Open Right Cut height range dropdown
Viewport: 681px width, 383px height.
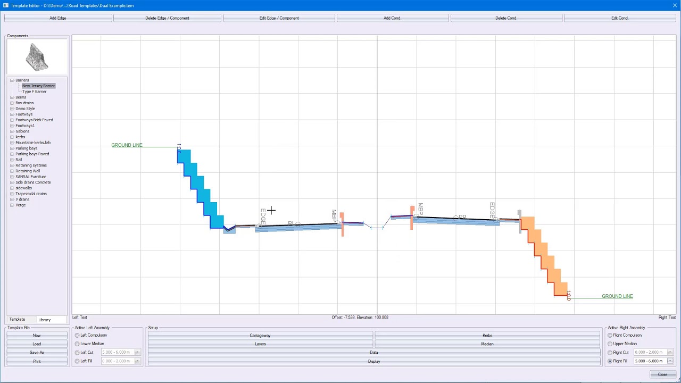click(x=670, y=353)
